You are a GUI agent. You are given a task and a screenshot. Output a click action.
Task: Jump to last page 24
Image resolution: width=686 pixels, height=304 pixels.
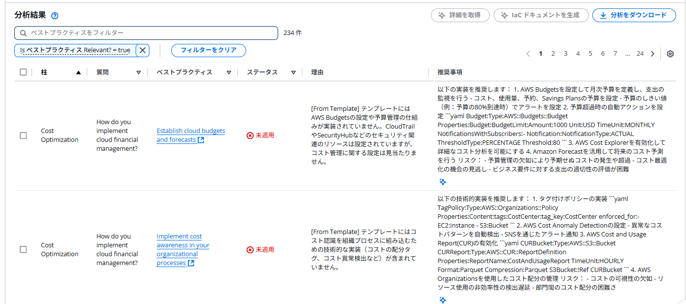(640, 54)
